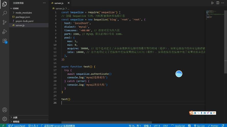227x127 pixels.
Task: Click 'acquire: 30000' on line 11
Action: click(x=78, y=48)
